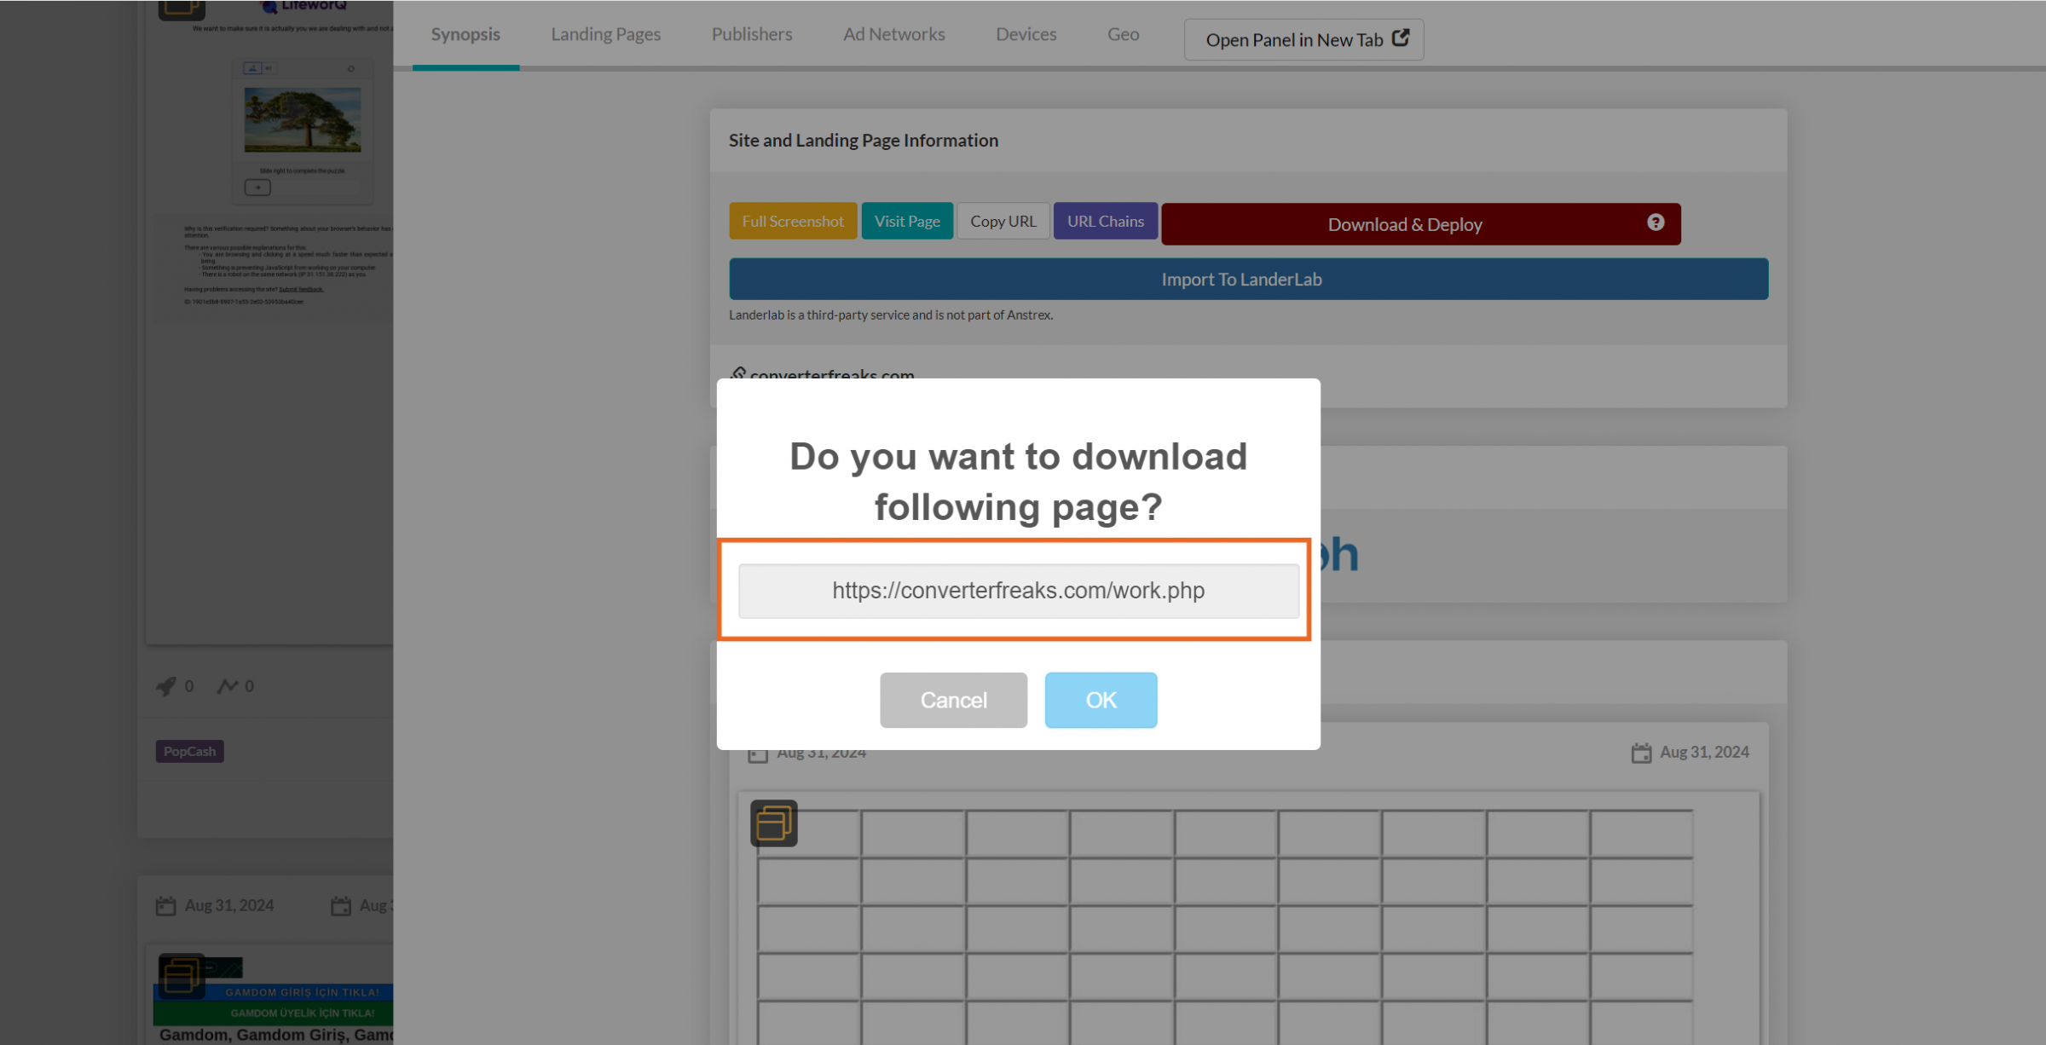This screenshot has height=1045, width=2046.
Task: Click the Ad Networks menu item
Action: click(894, 33)
